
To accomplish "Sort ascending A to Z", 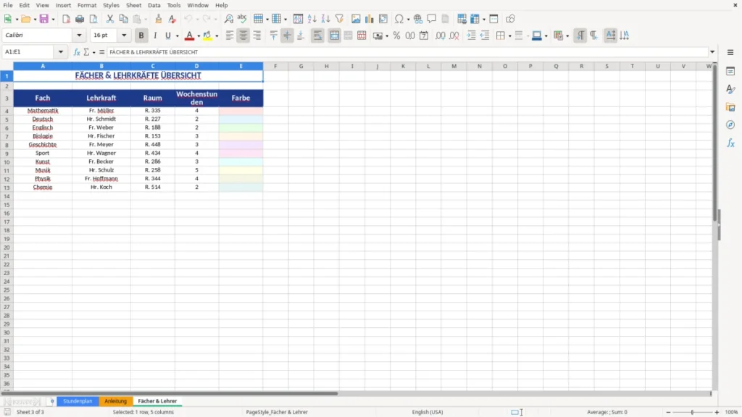I will coord(312,19).
